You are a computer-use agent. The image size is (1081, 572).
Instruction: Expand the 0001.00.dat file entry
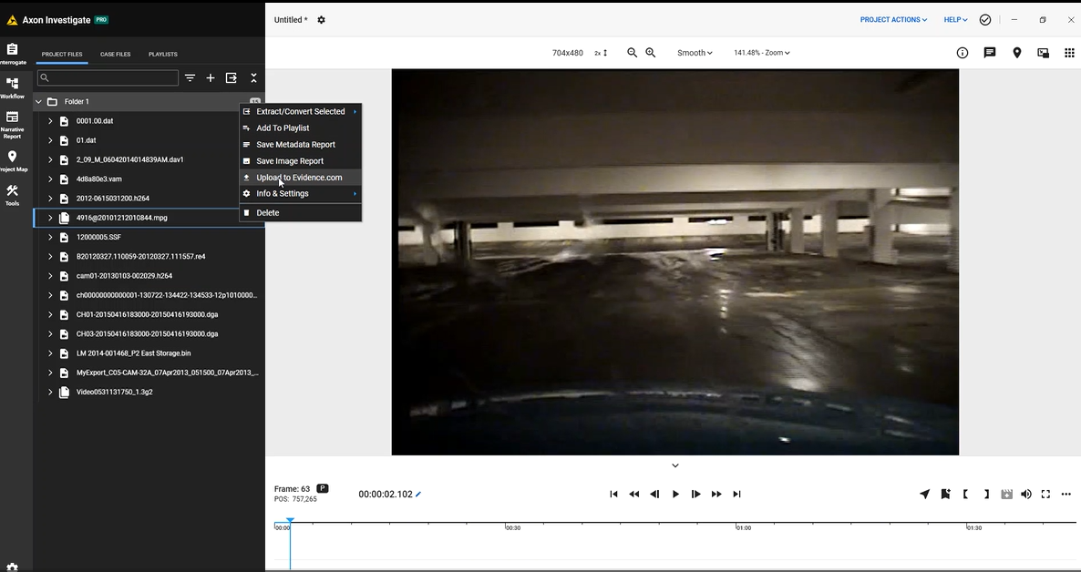tap(51, 120)
